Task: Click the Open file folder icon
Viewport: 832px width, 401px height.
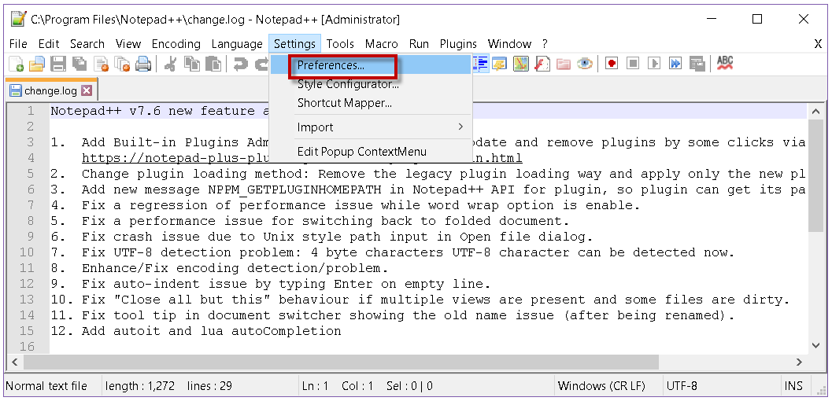Action: point(37,64)
